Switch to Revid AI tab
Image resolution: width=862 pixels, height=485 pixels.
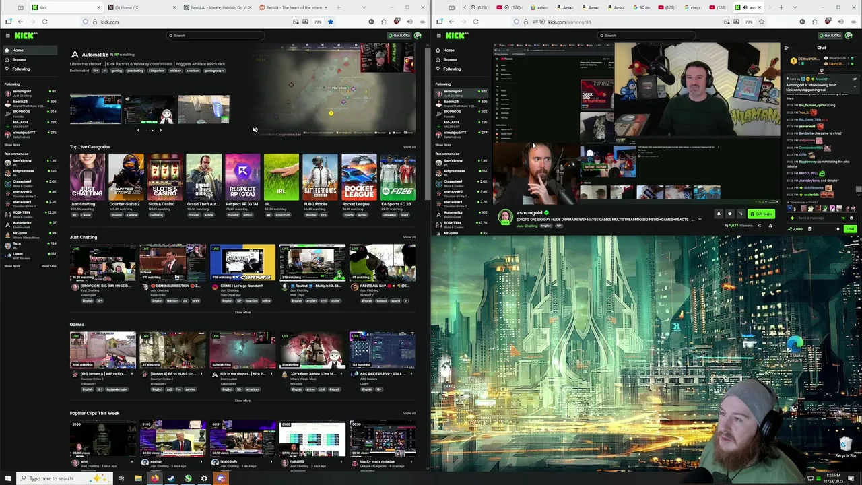(x=218, y=7)
